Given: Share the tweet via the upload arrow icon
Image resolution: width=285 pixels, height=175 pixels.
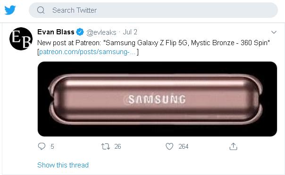Looking at the screenshot, I should point(234,146).
